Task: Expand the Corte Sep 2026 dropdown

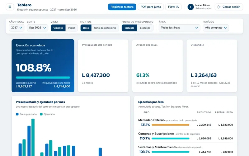Action: point(37,28)
